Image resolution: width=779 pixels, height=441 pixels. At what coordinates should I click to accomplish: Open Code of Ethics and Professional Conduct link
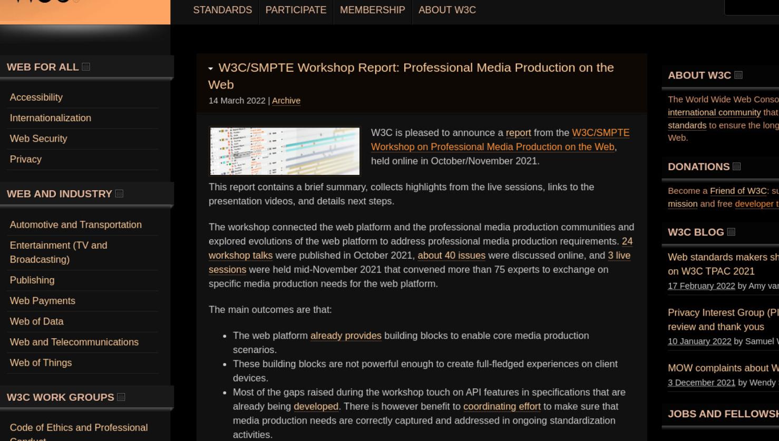click(x=79, y=432)
